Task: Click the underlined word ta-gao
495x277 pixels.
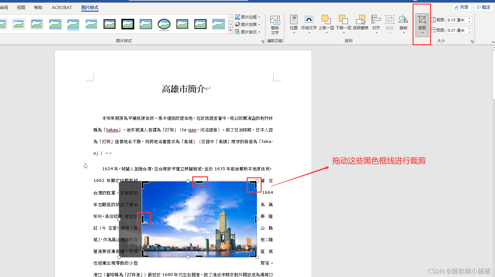Action: (190, 130)
